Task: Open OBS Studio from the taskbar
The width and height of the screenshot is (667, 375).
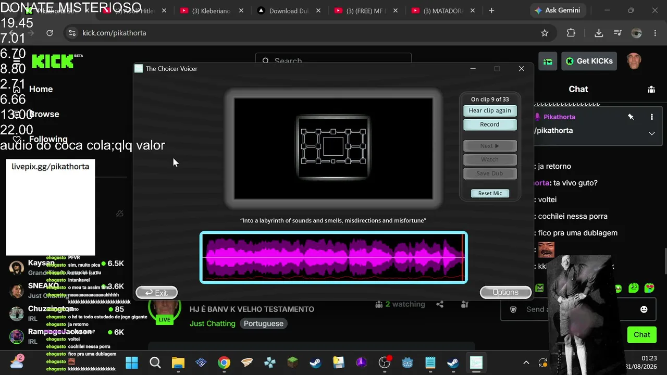Action: (385, 362)
